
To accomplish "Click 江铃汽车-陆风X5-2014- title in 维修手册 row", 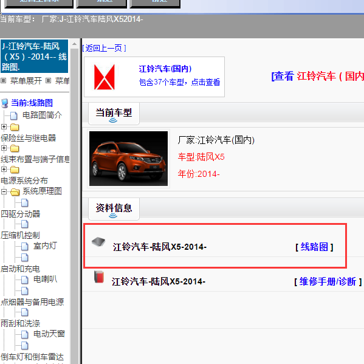I will coord(159,281).
